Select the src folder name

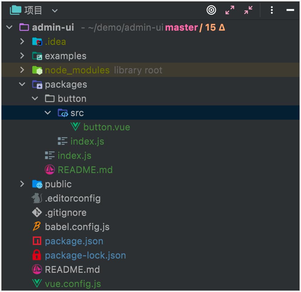click(77, 113)
